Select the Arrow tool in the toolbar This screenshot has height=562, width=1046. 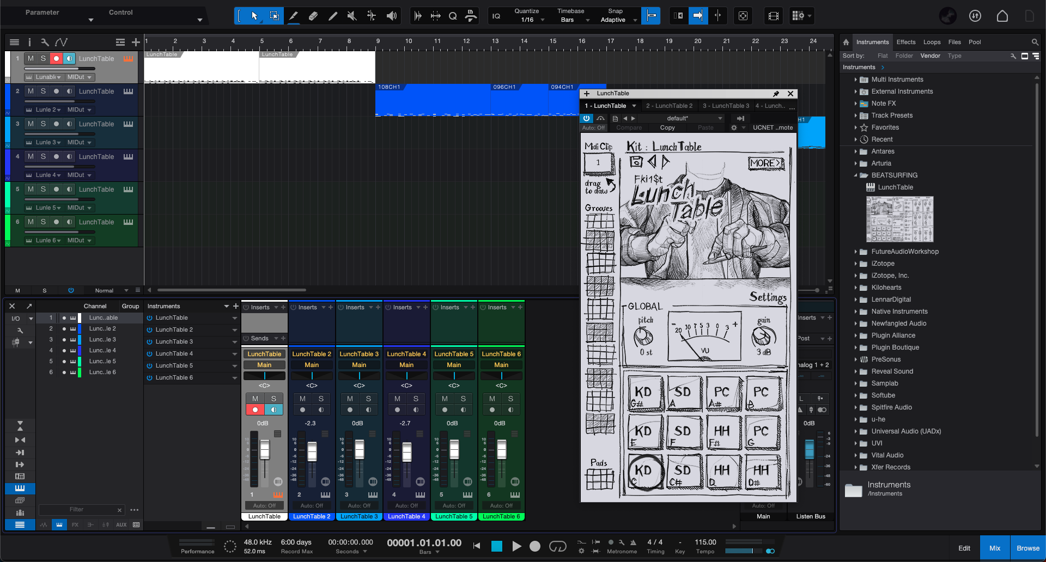pyautogui.click(x=254, y=16)
